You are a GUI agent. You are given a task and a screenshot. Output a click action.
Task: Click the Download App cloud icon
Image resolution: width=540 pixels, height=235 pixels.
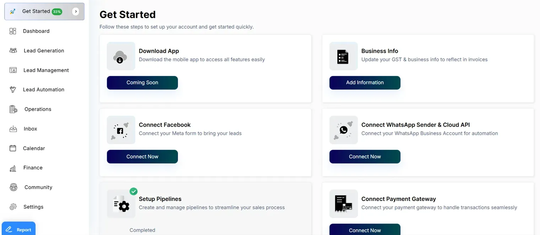click(x=120, y=56)
